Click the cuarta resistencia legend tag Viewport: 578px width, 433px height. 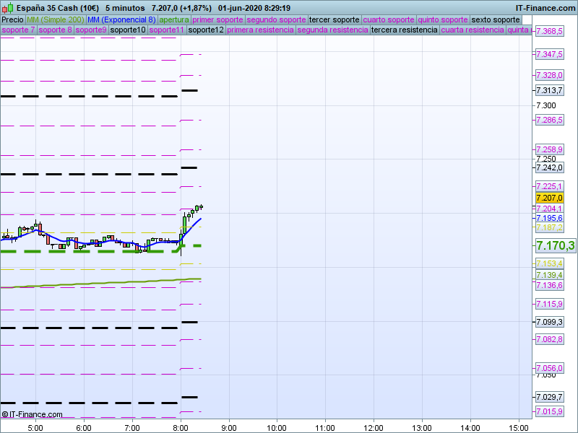pos(473,30)
